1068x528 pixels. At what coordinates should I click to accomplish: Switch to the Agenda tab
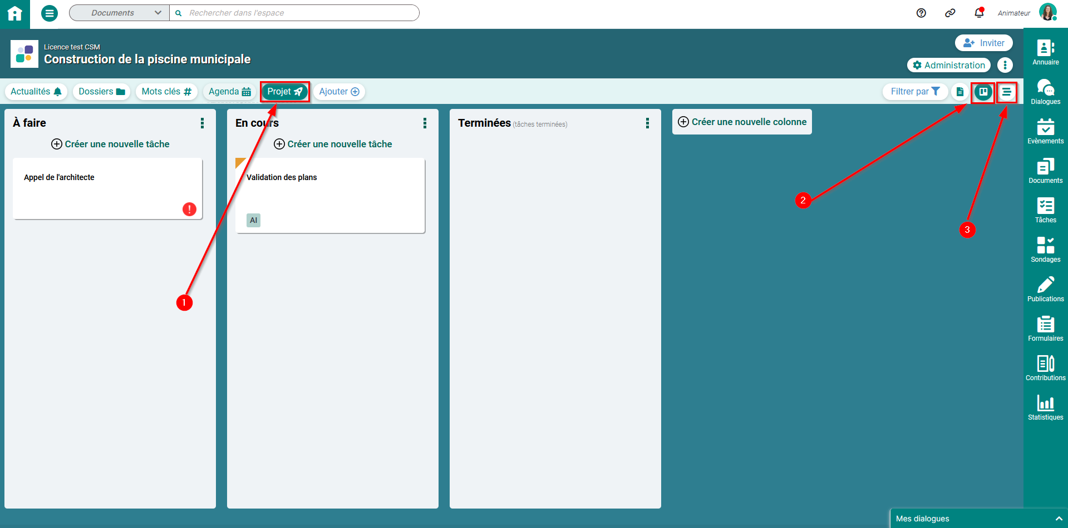(230, 92)
